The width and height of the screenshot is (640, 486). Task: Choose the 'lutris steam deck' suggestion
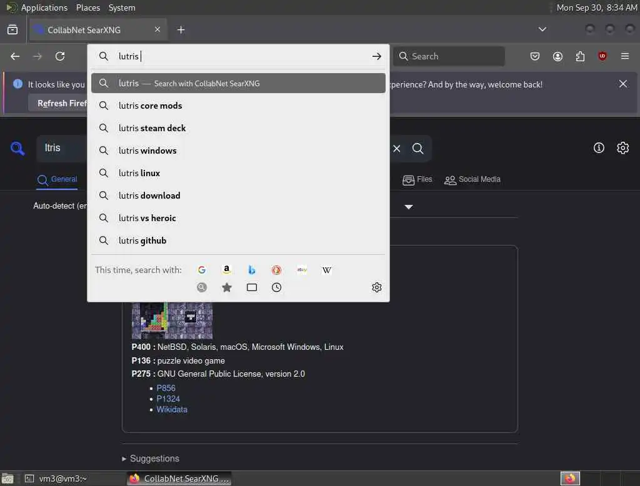[x=238, y=128]
